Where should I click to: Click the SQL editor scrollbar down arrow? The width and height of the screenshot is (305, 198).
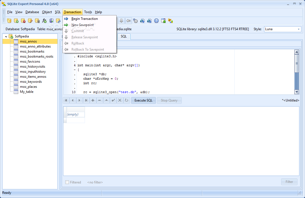pyautogui.click(x=297, y=92)
